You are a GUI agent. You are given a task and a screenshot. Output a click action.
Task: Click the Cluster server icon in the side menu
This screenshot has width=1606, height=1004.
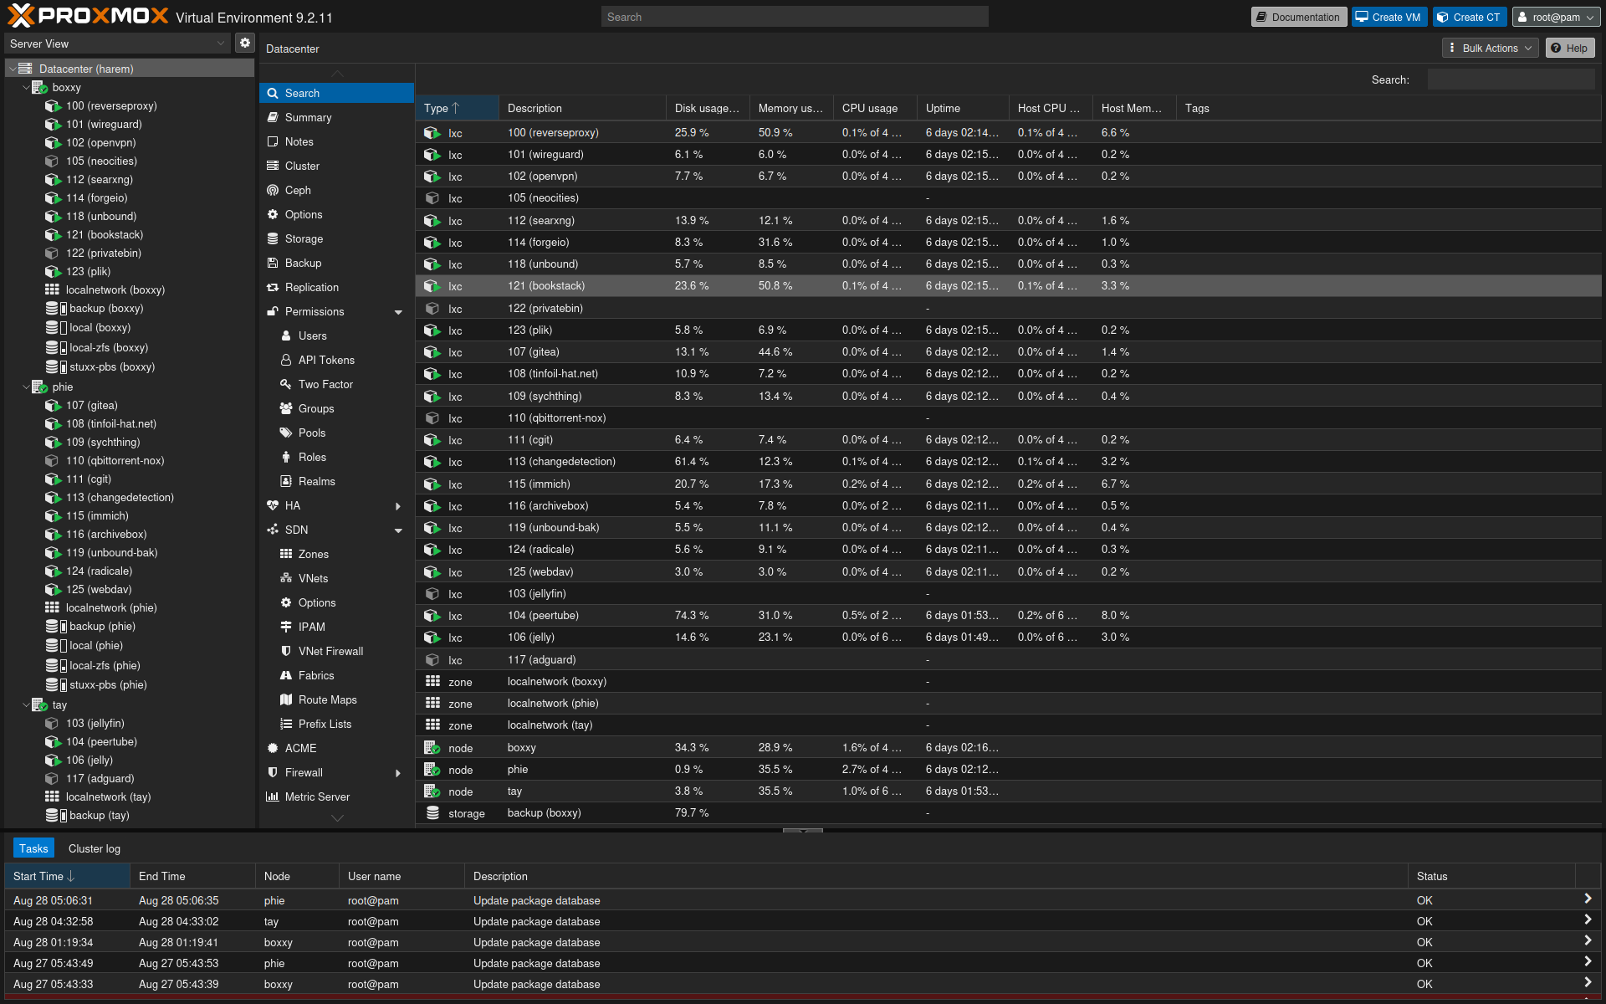[x=273, y=166]
